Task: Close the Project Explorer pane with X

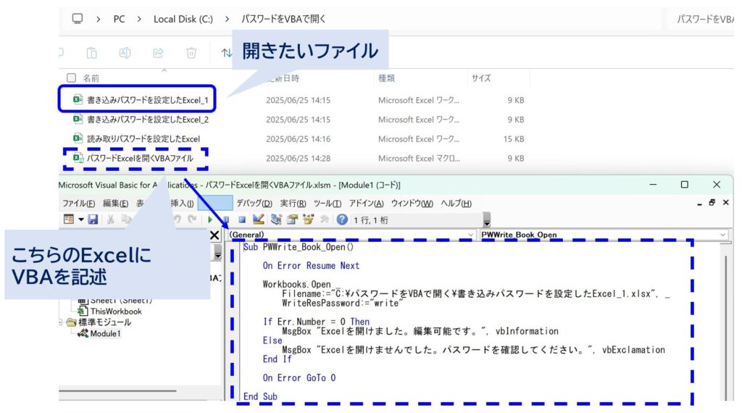Action: [214, 235]
